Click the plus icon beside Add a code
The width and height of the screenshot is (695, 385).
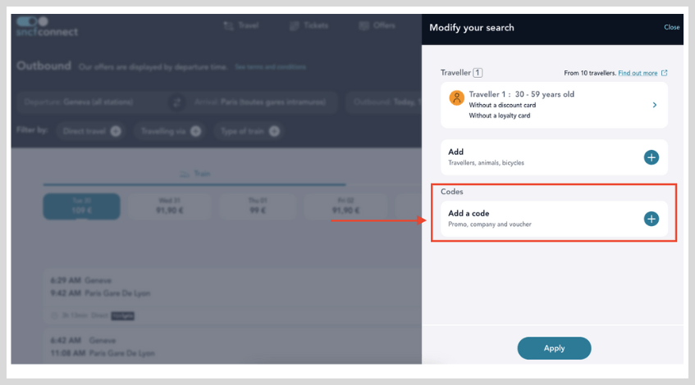click(x=651, y=219)
